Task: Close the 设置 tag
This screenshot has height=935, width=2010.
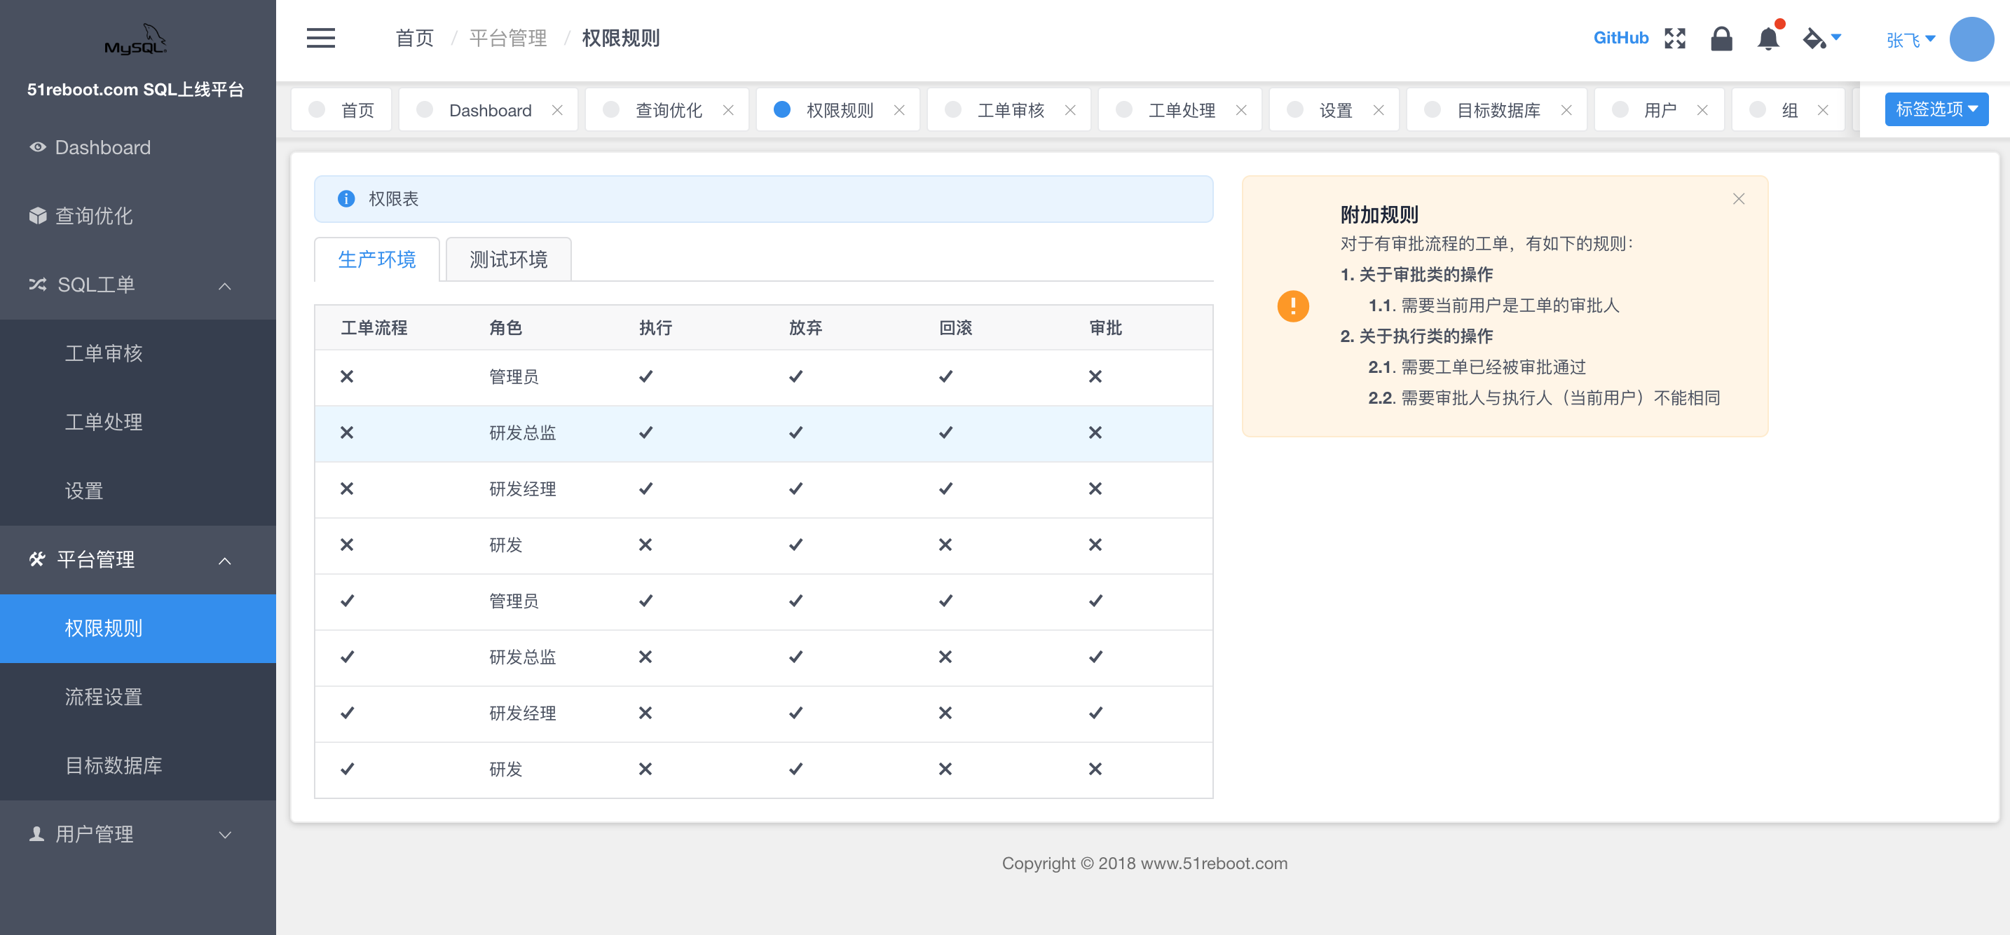Action: click(1378, 110)
